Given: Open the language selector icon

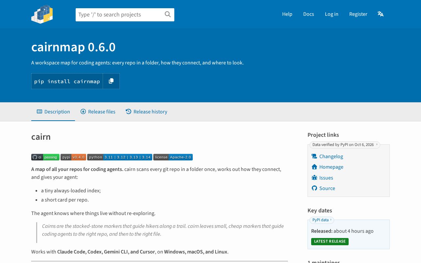Looking at the screenshot, I should coord(381,14).
